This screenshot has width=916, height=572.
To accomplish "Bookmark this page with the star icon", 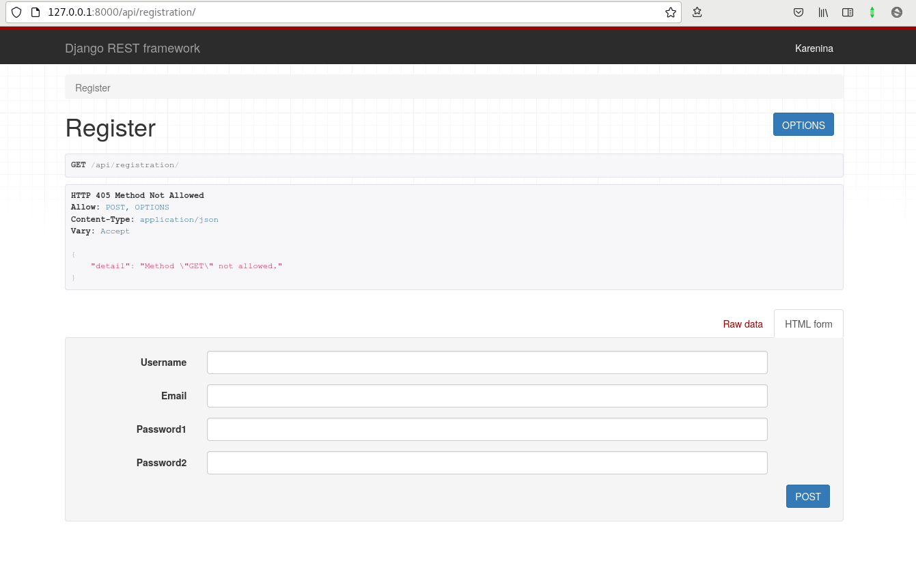I will [670, 12].
